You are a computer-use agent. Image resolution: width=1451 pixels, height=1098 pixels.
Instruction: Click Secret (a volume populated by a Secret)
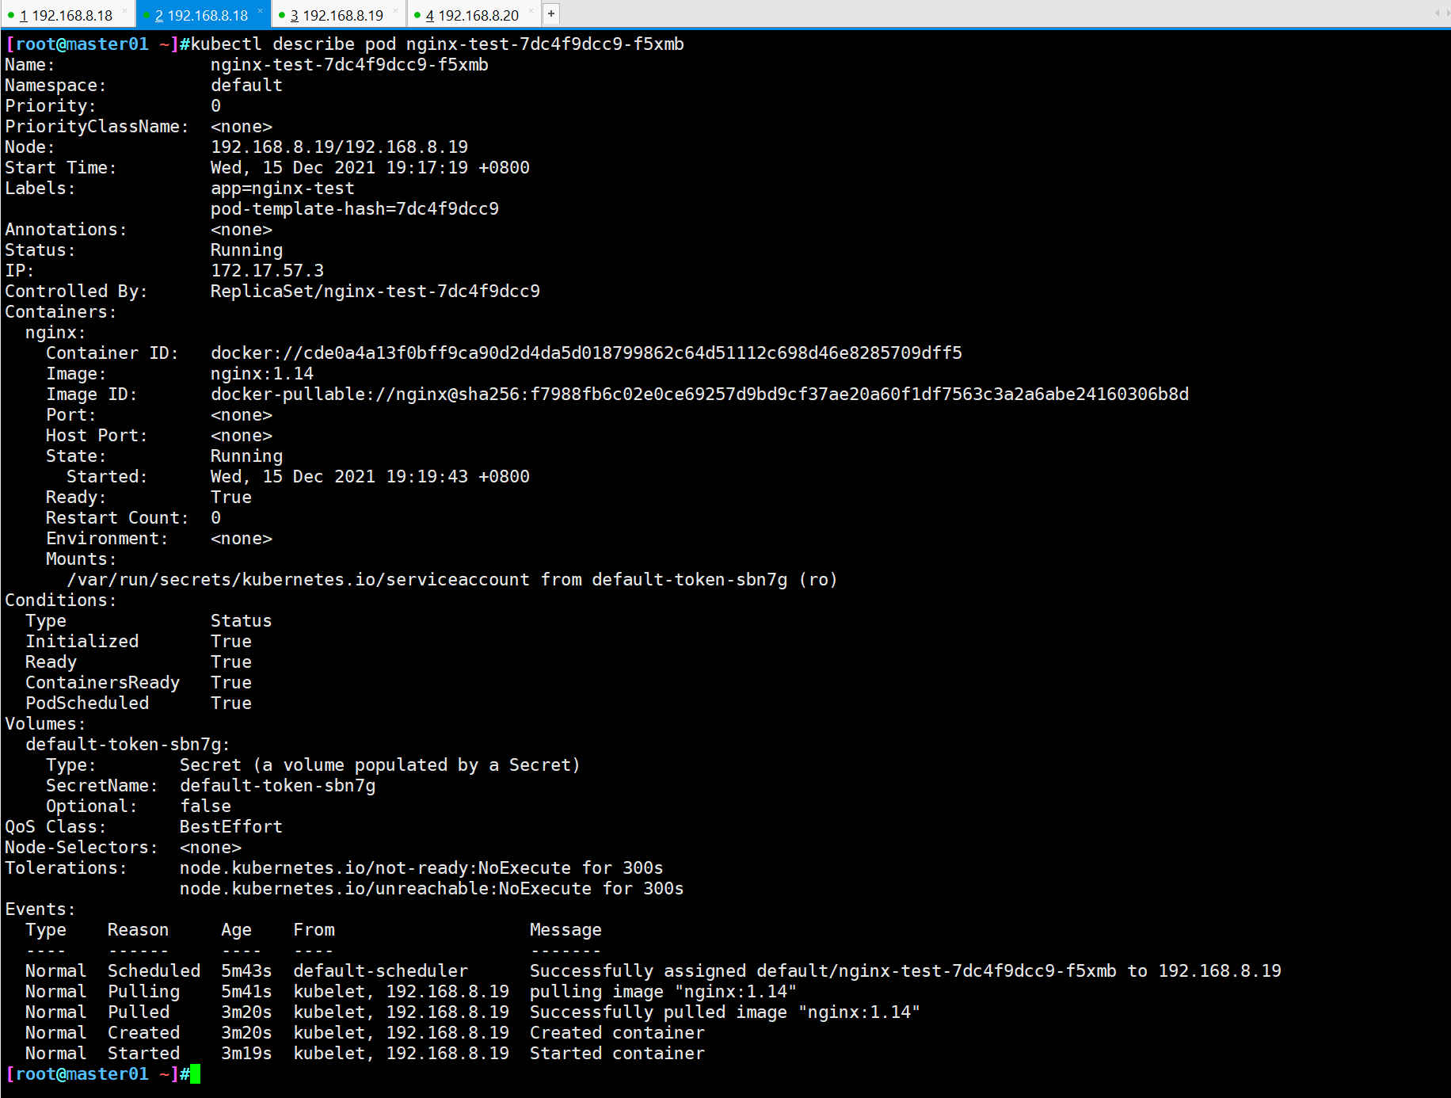[x=380, y=765]
